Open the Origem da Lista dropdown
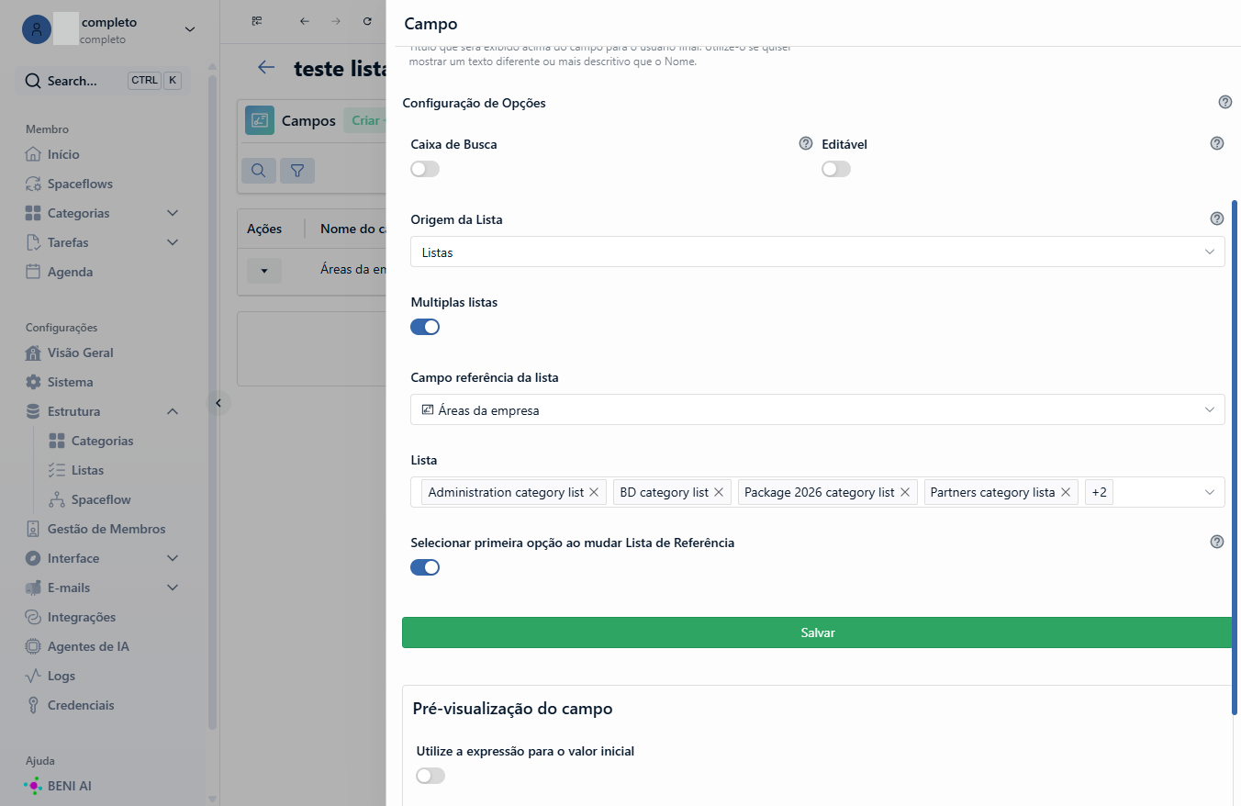The width and height of the screenshot is (1241, 806). 817,252
